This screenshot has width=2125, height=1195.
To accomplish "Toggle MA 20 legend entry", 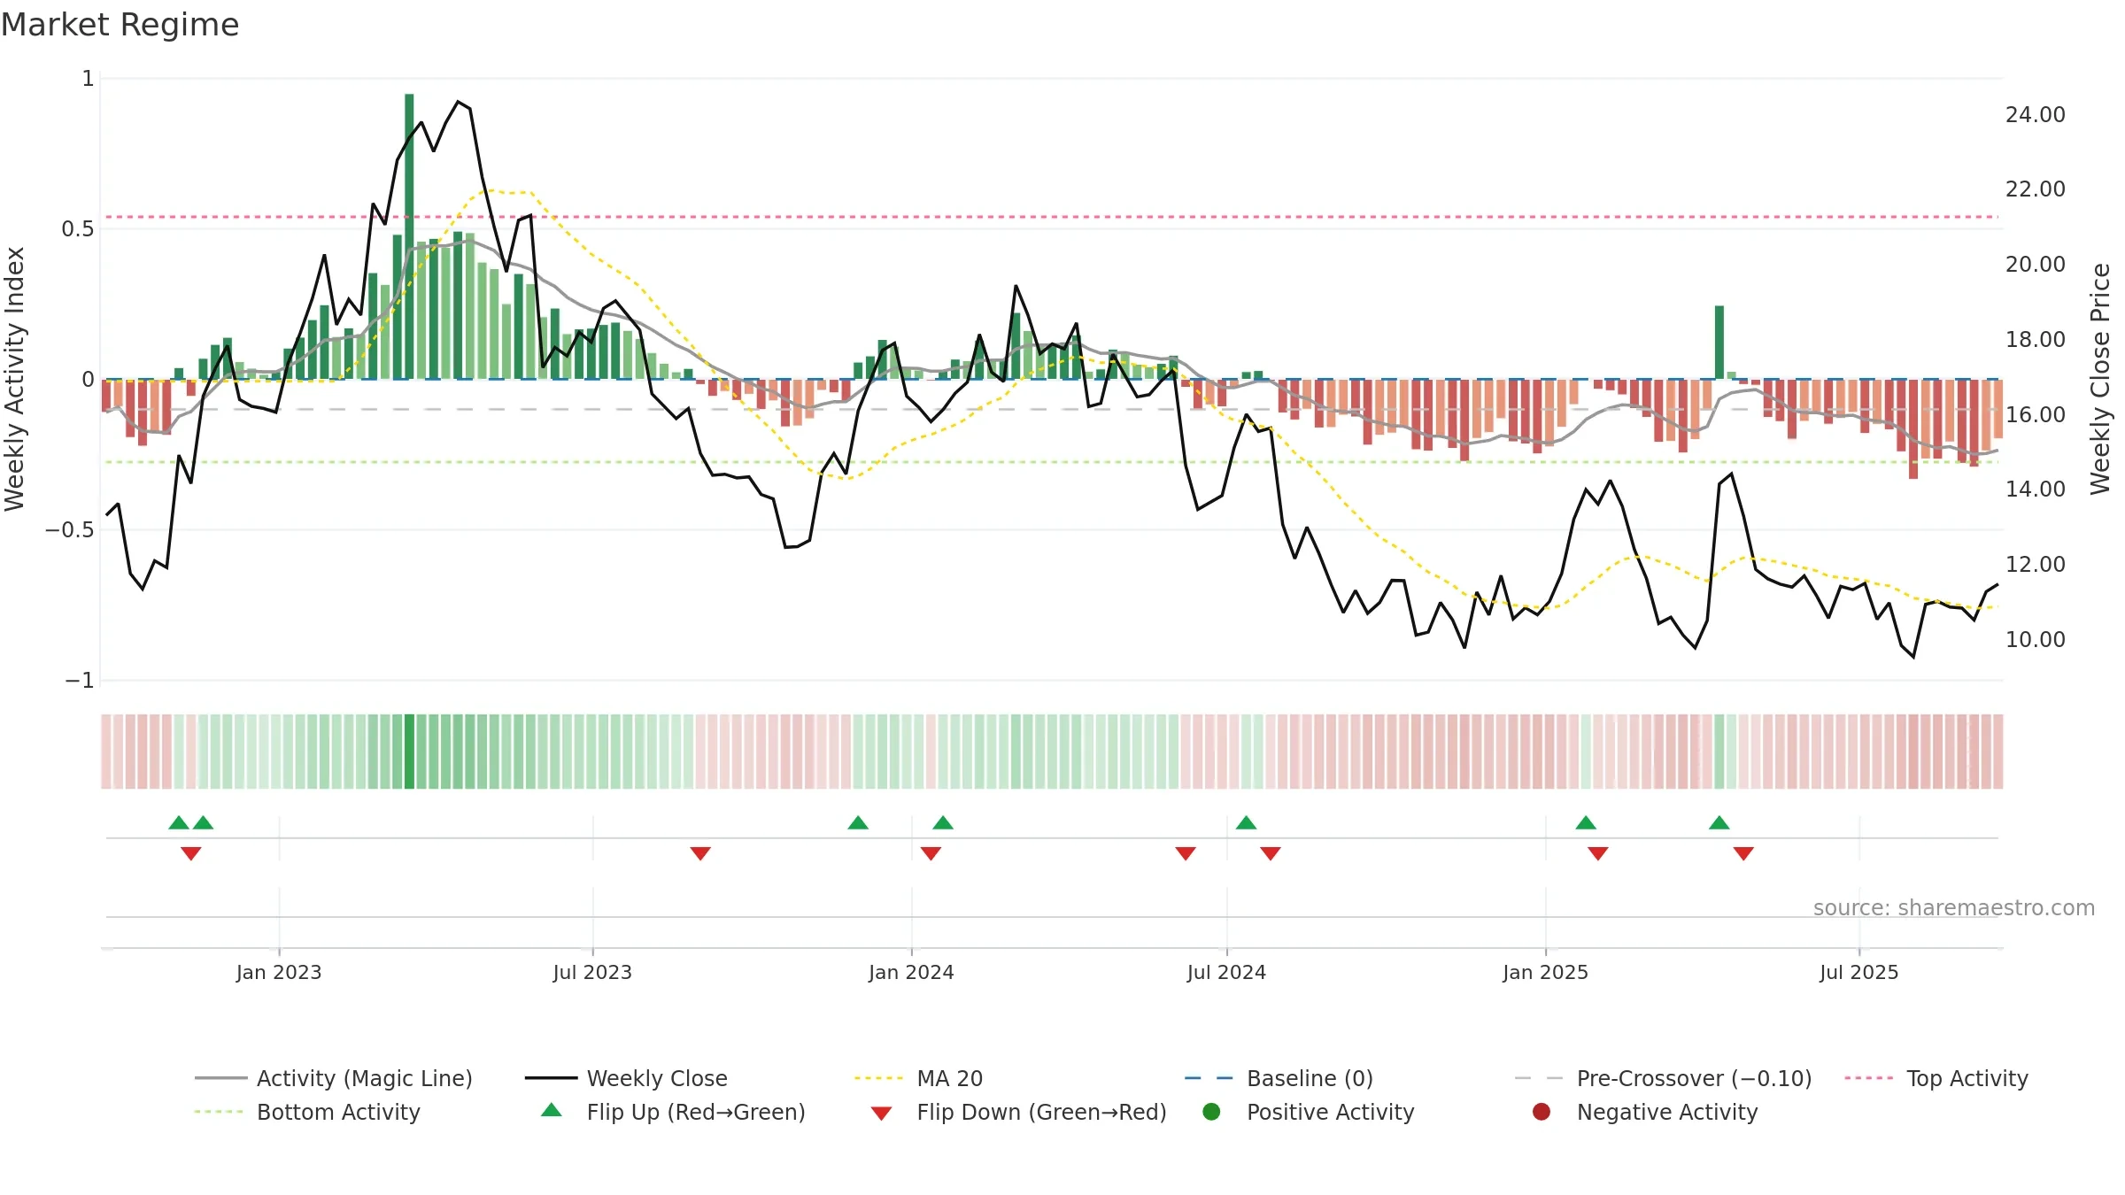I will coord(918,1078).
